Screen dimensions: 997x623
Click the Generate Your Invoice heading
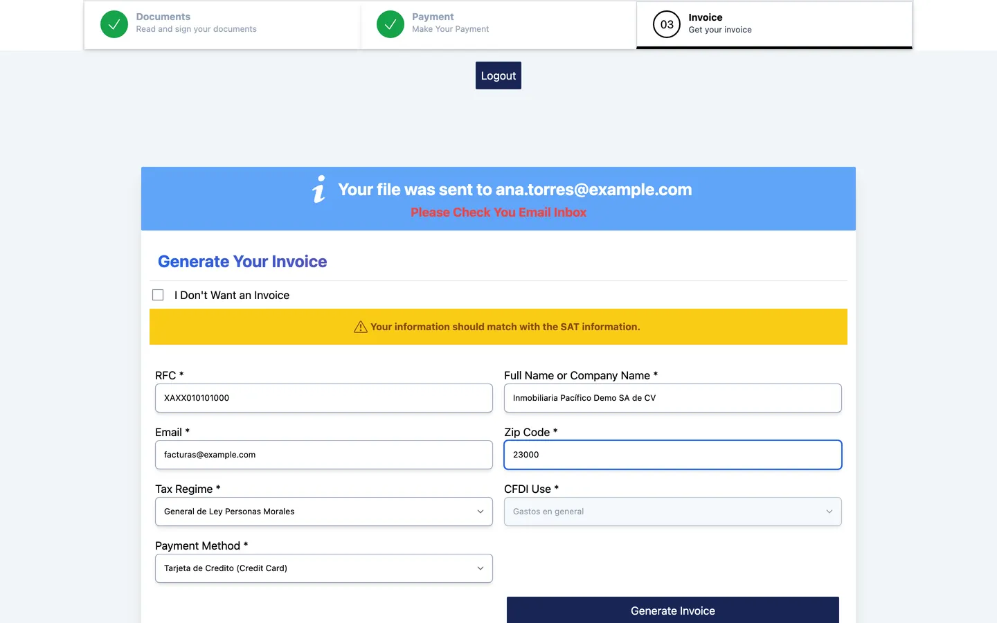tap(242, 262)
